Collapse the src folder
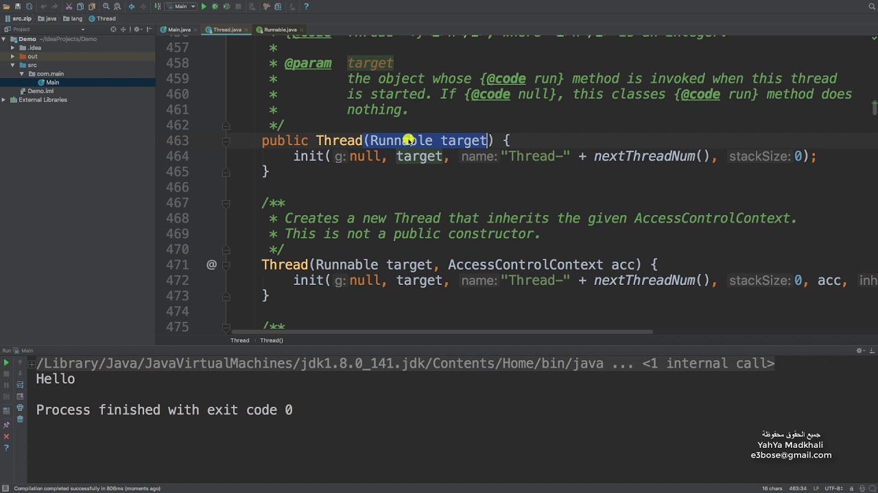878x493 pixels. click(12, 65)
